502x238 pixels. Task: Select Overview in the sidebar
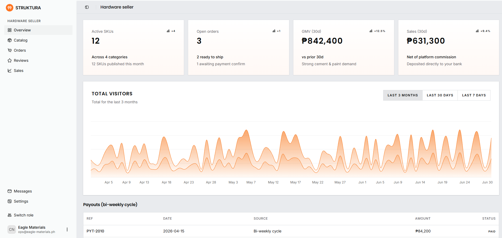click(x=38, y=30)
